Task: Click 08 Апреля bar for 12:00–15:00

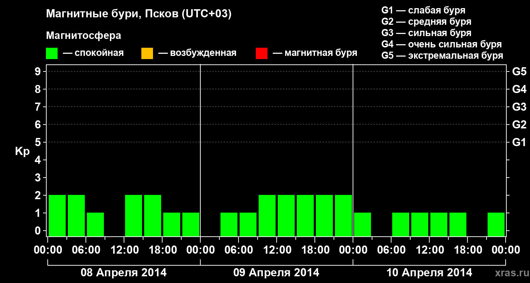Action: pos(134,215)
